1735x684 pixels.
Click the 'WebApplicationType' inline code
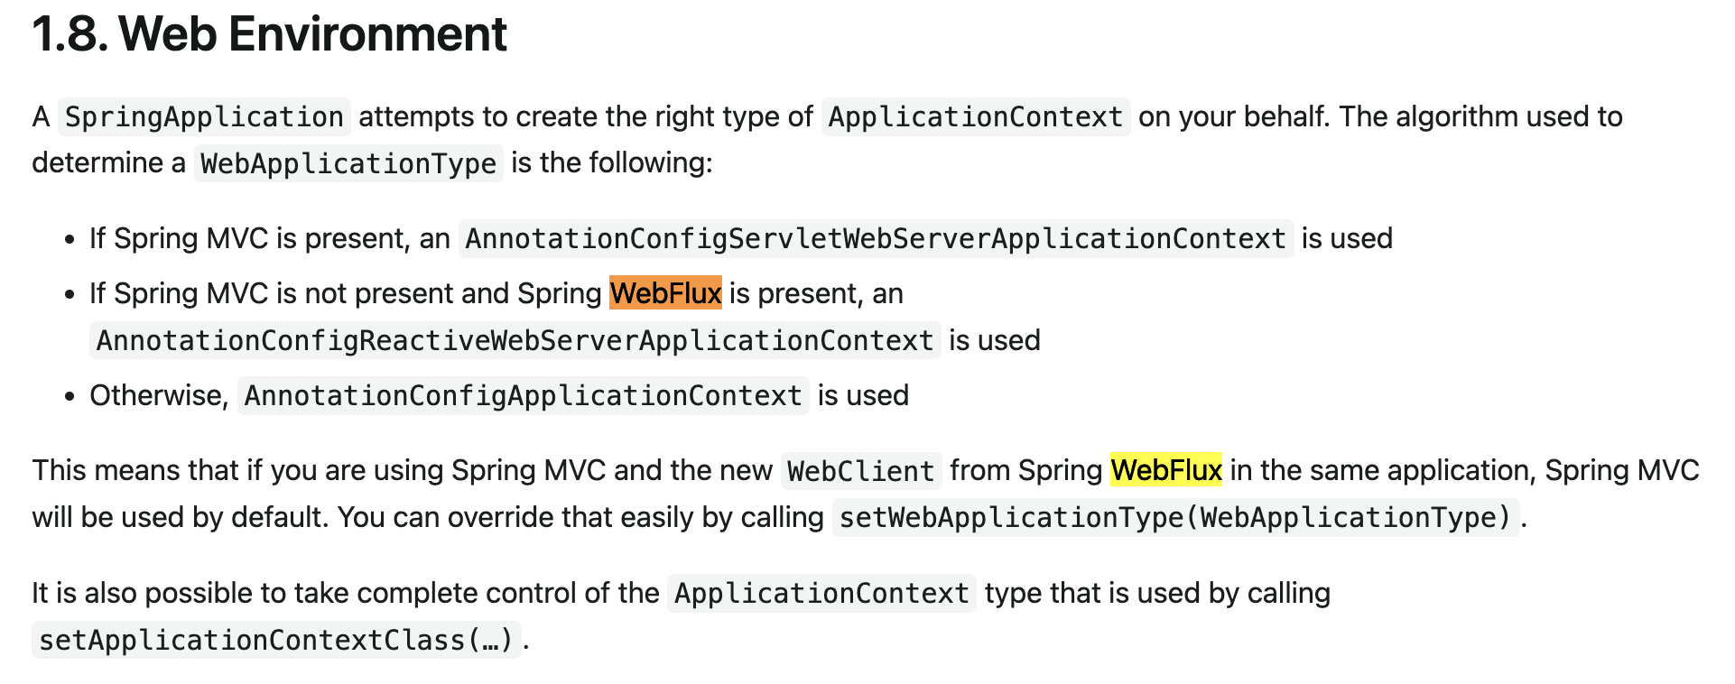click(348, 163)
